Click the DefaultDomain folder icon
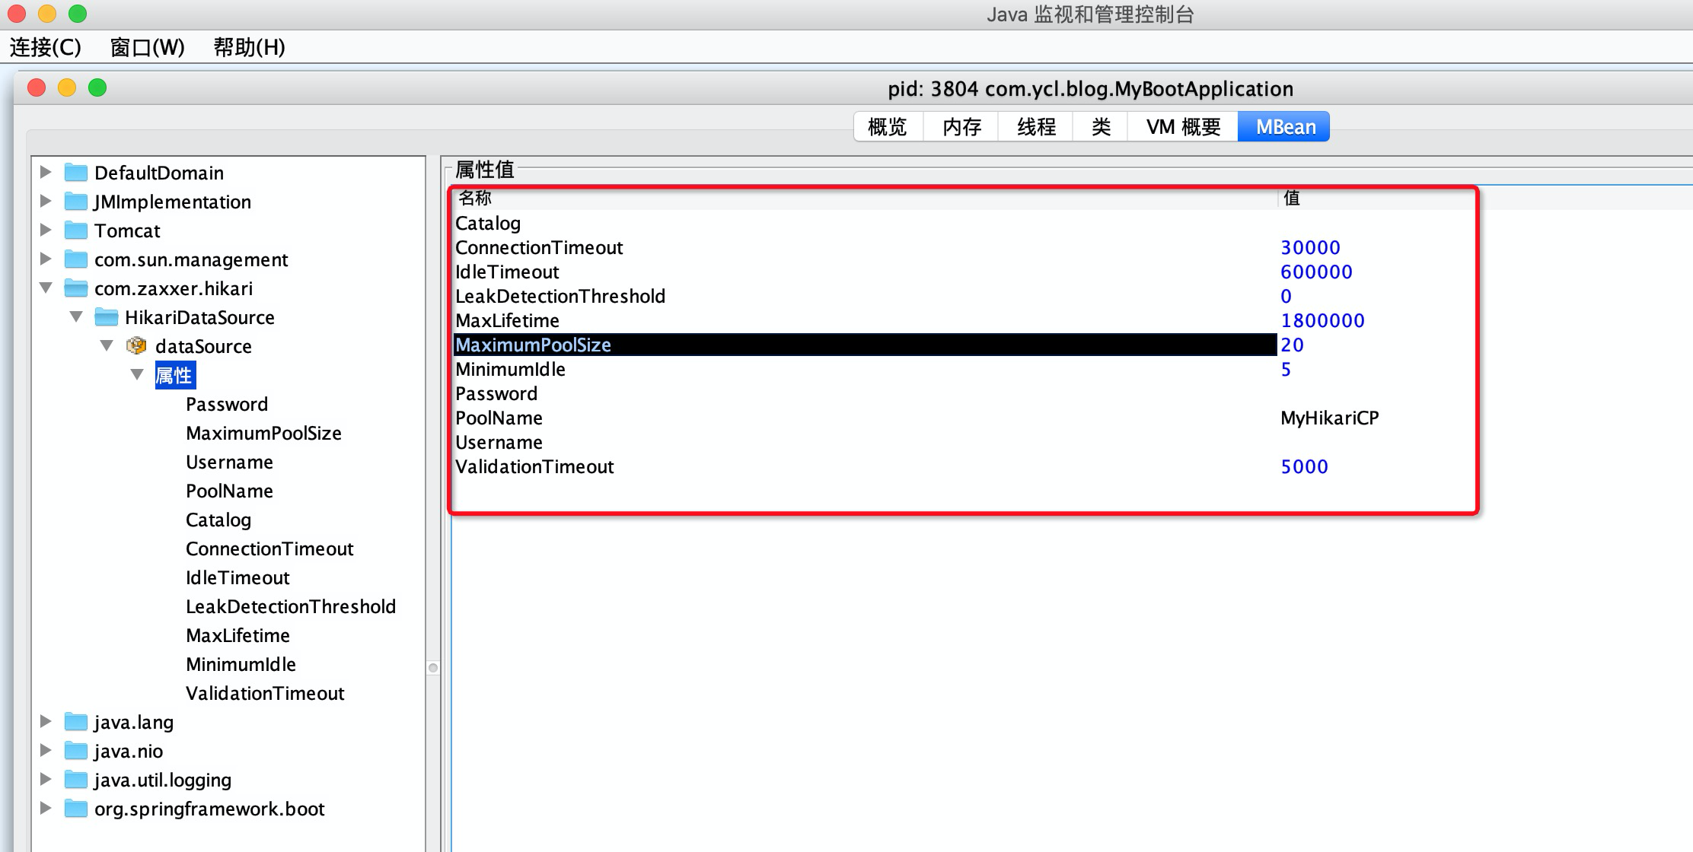Viewport: 1693px width, 852px height. [75, 173]
